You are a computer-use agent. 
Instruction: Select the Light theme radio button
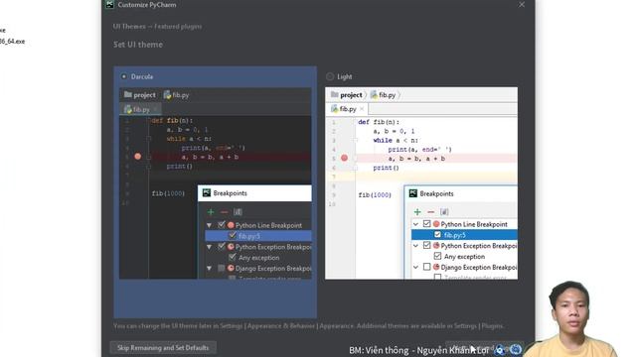[x=330, y=76]
